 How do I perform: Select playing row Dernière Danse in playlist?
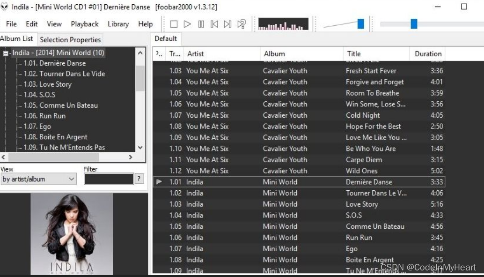(299, 182)
